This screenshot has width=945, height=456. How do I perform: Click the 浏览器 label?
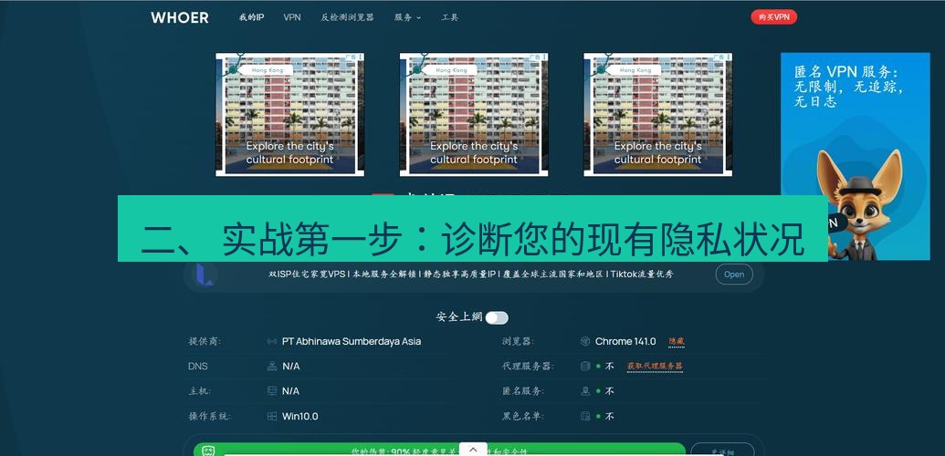click(x=517, y=342)
